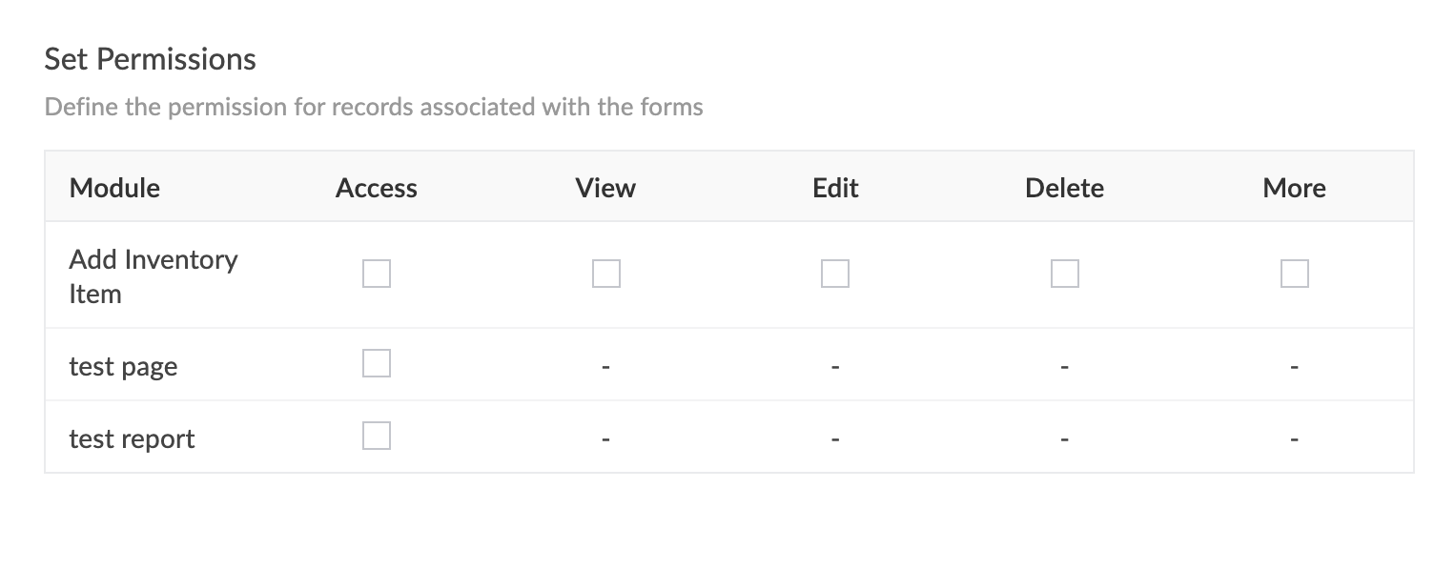Image resolution: width=1455 pixels, height=570 pixels.
Task: Enable Access for test report
Action: click(x=377, y=436)
